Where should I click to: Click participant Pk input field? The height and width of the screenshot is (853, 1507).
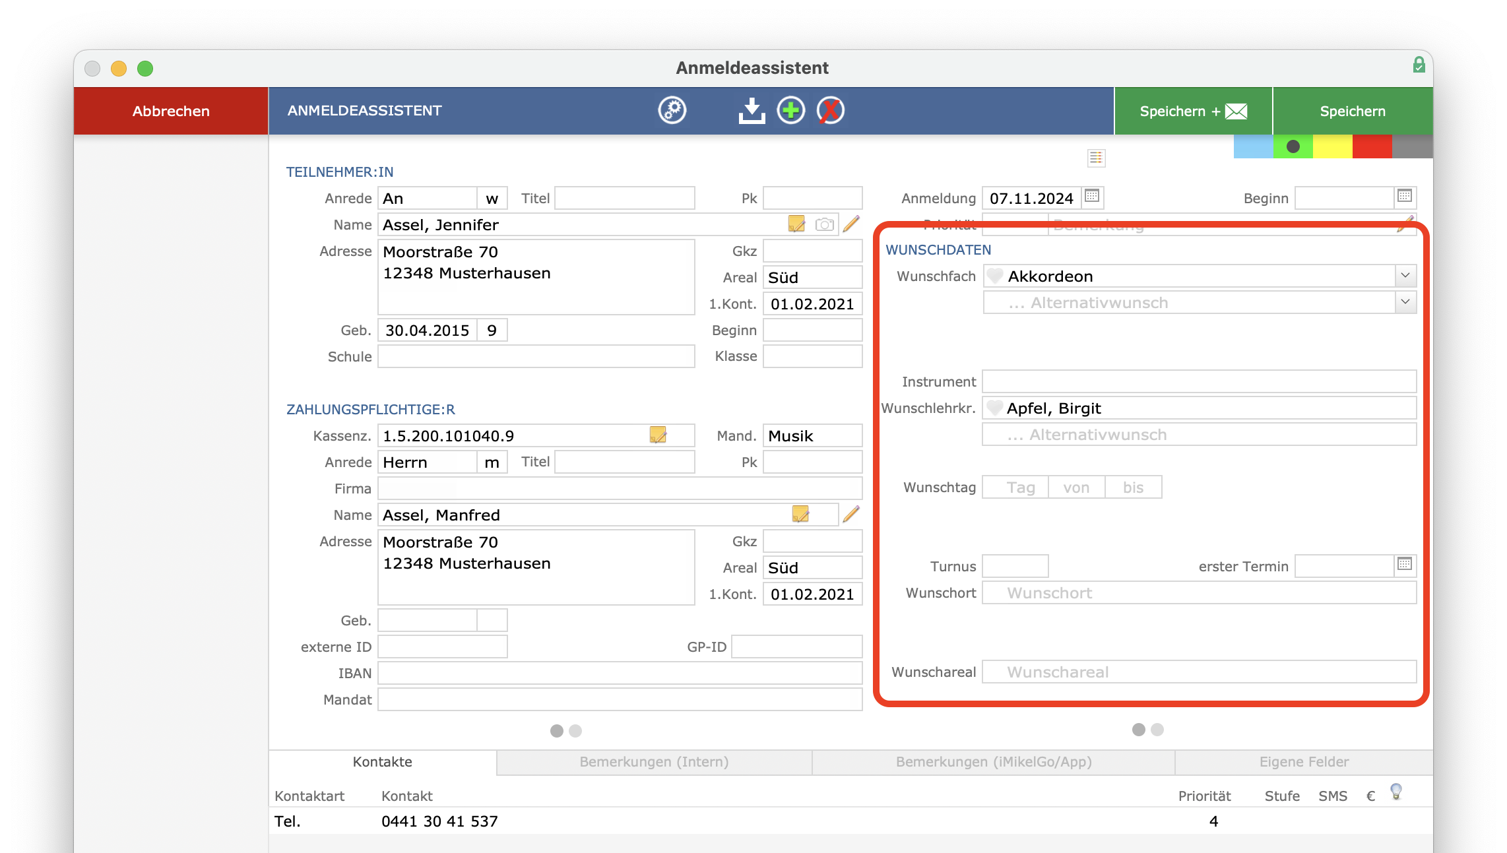(x=813, y=198)
